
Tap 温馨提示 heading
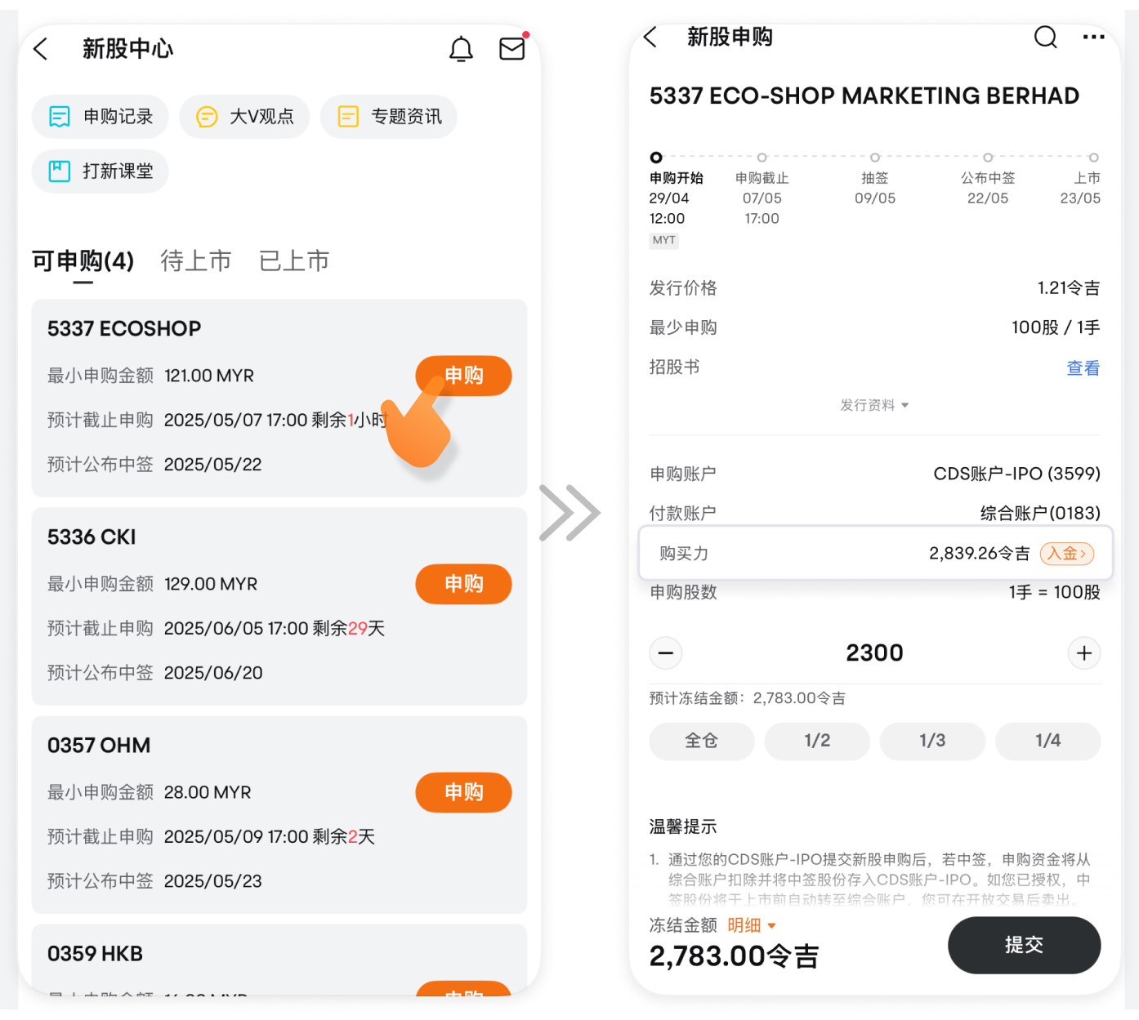[683, 826]
